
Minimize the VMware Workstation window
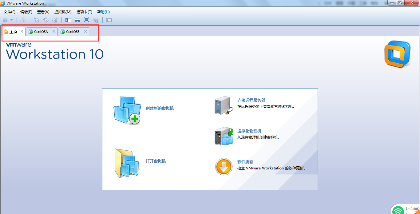click(391, 2)
